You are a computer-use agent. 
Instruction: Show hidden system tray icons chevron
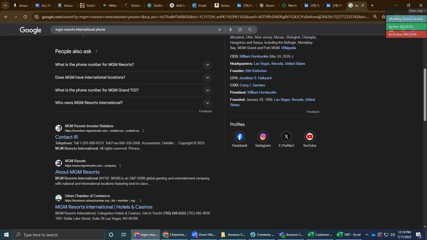(367, 235)
